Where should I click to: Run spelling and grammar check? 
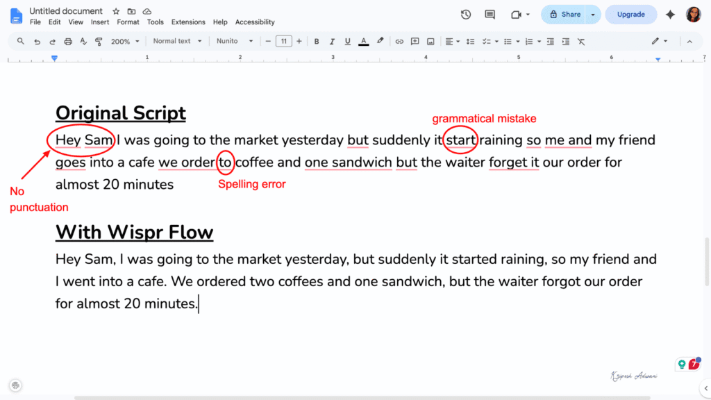point(83,42)
